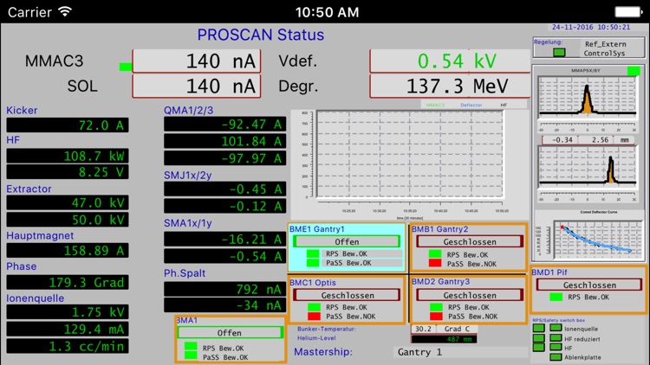This screenshot has width=650, height=365.
Task: Click green indicator directly left of HF reduziert
Action: [556, 338]
